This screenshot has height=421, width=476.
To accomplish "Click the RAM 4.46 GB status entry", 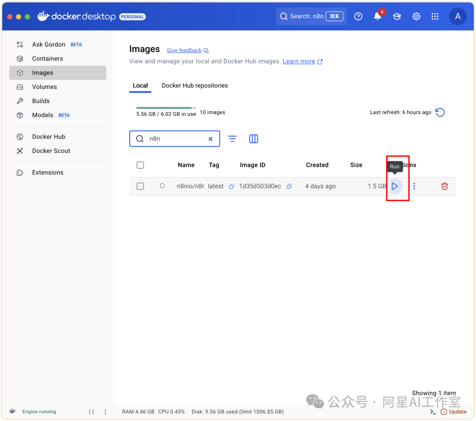I will click(x=138, y=412).
